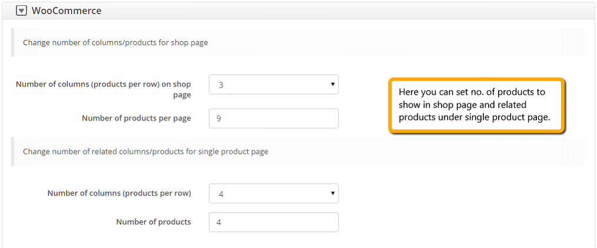The height and width of the screenshot is (248, 597).
Task: Focus the Number of products per page field
Action: [x=273, y=118]
